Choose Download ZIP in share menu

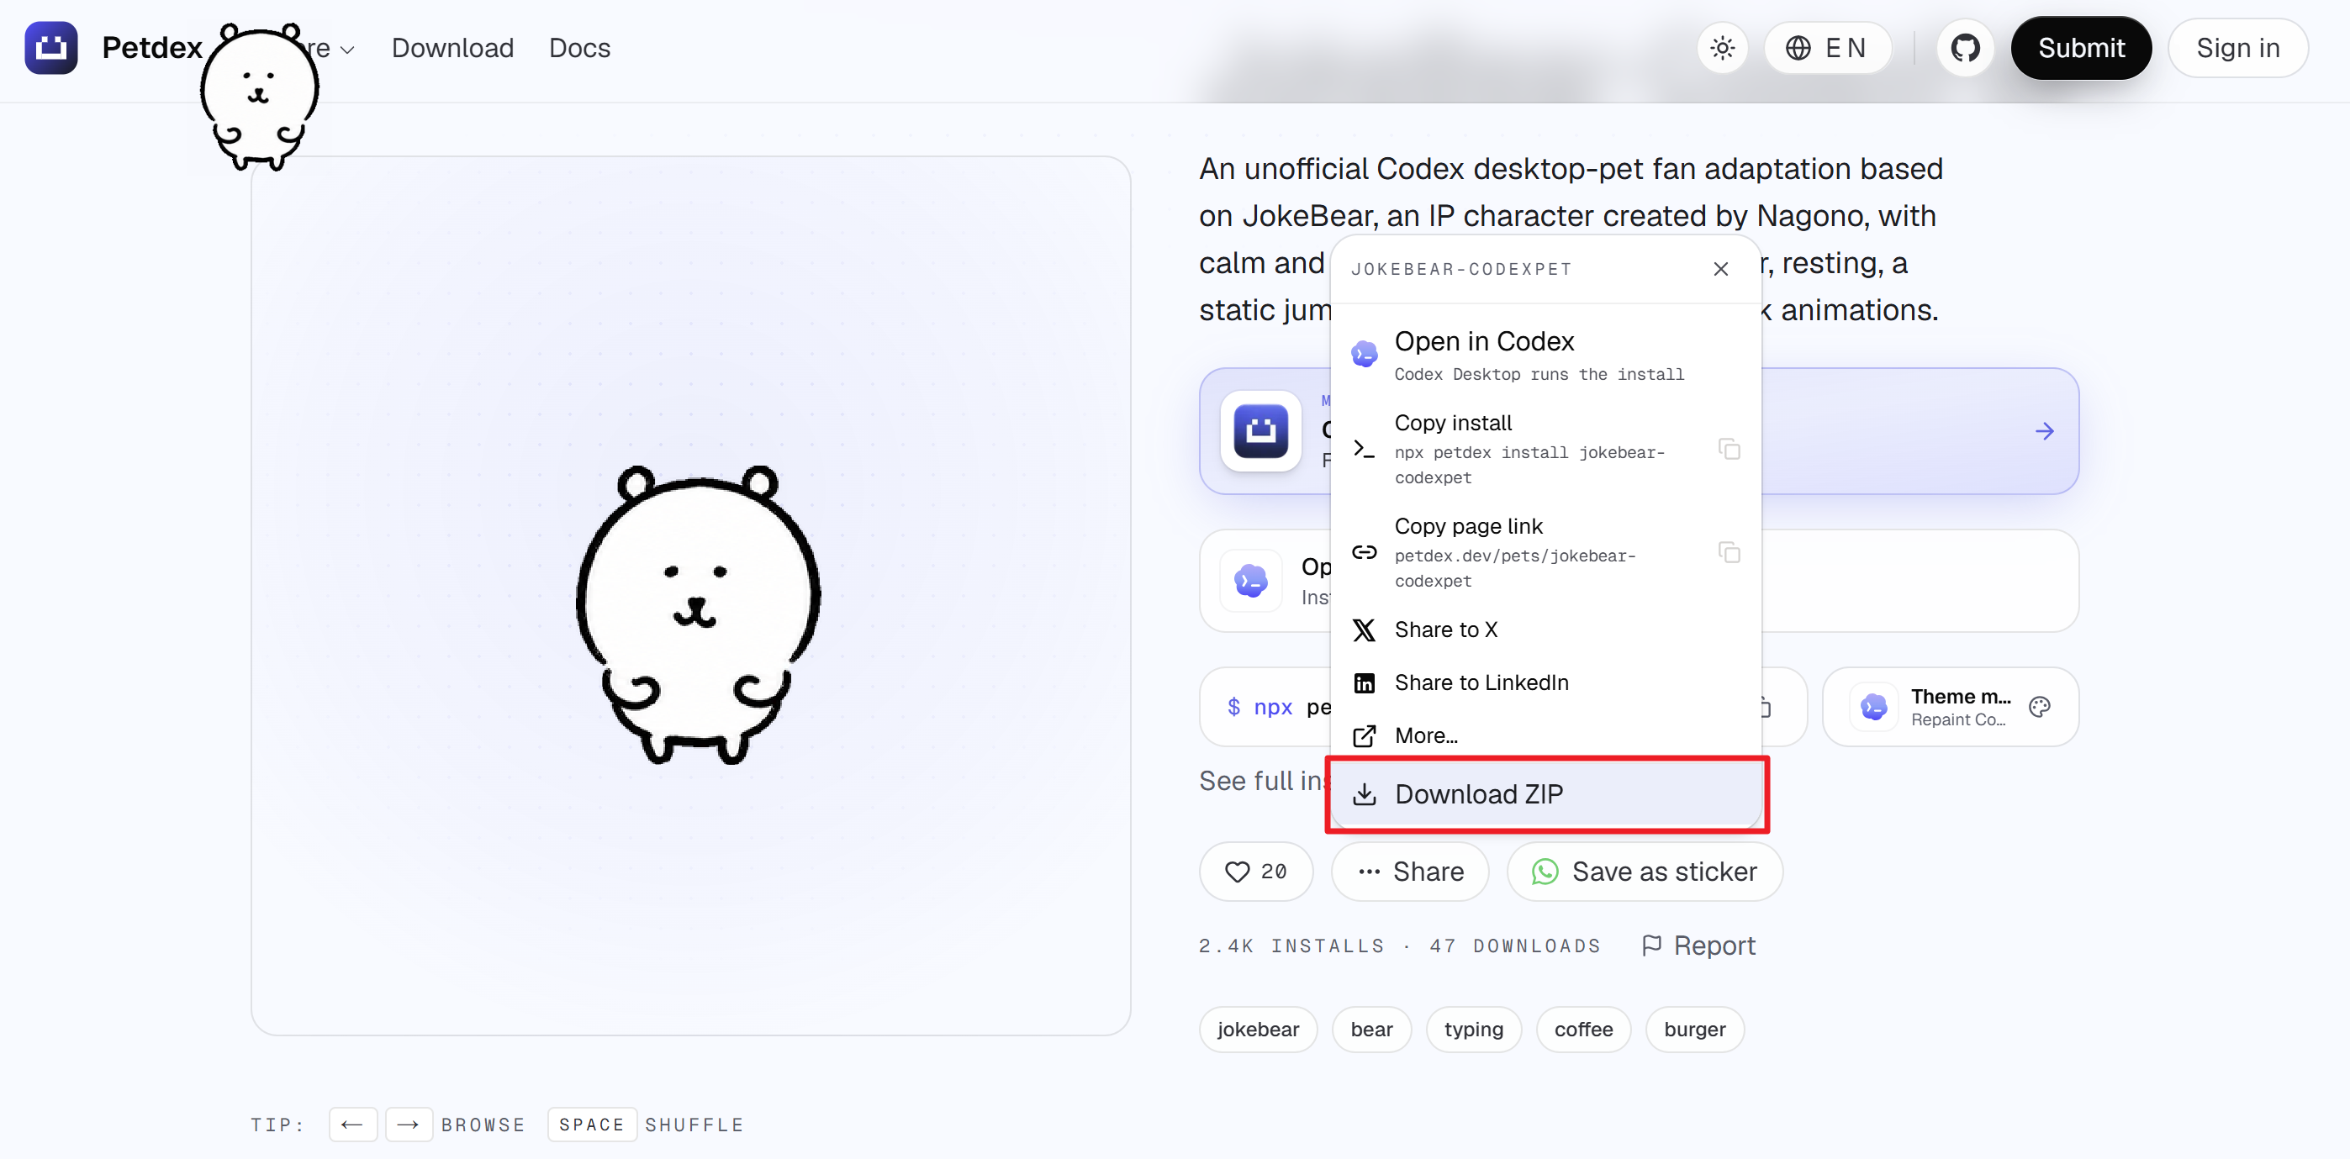point(1545,794)
